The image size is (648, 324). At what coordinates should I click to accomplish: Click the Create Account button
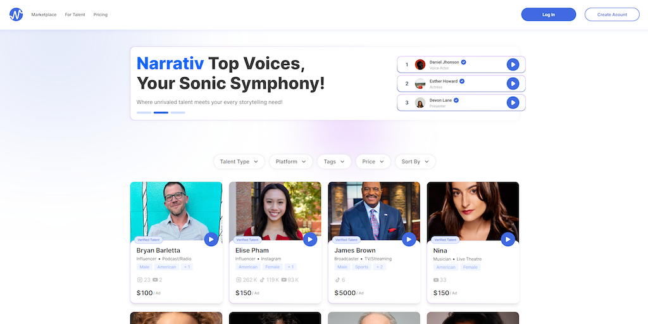(612, 15)
